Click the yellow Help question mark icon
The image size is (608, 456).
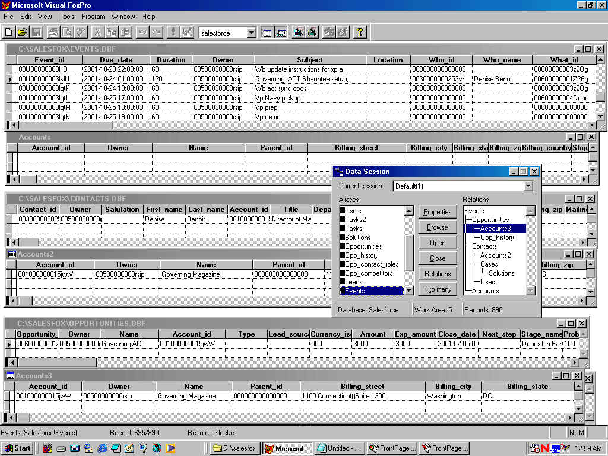click(x=359, y=33)
